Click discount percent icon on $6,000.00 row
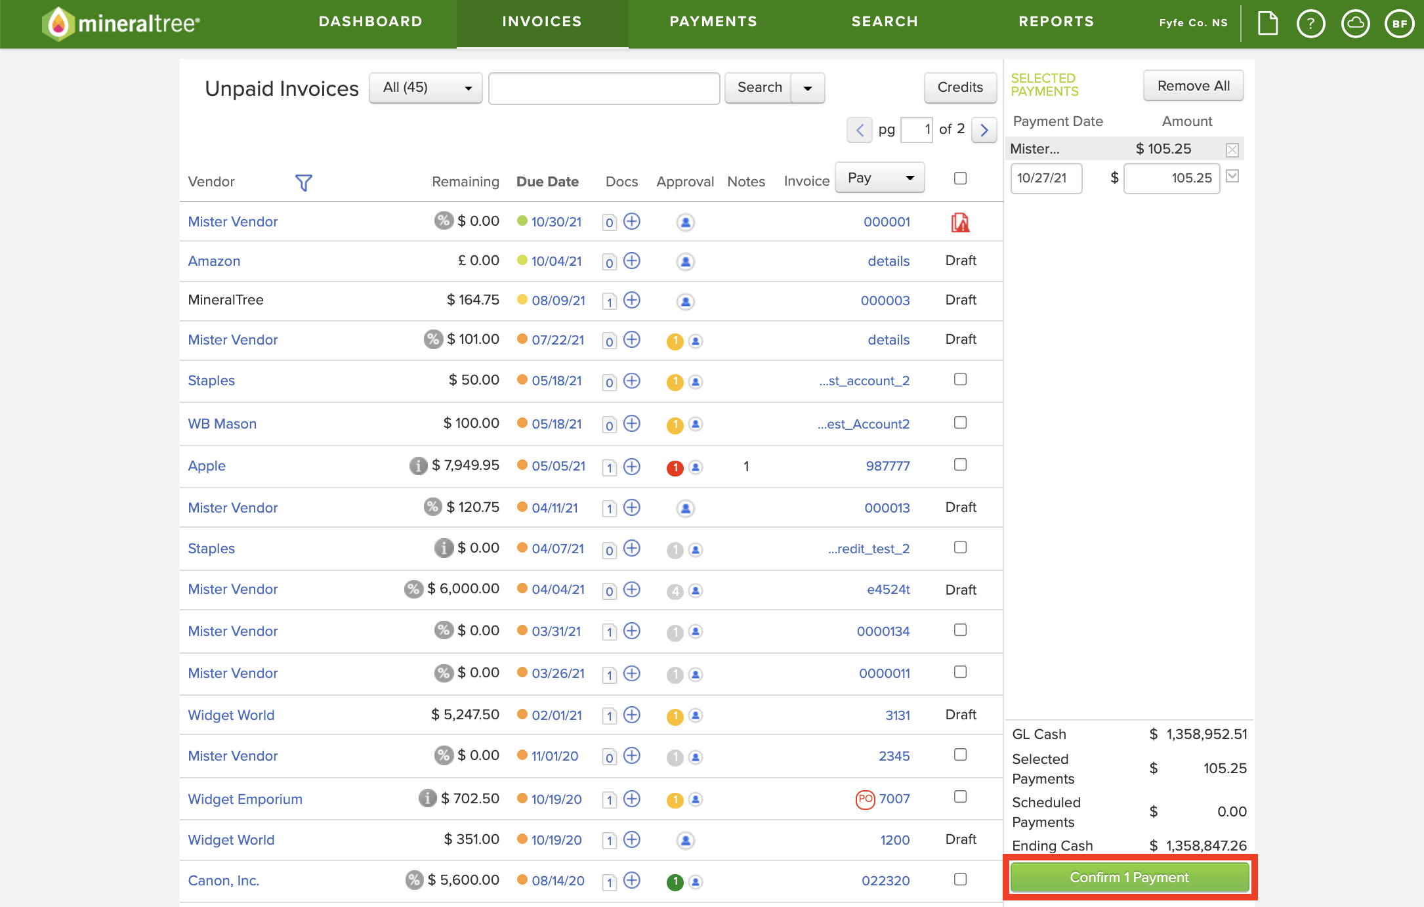This screenshot has height=907, width=1424. pos(413,589)
